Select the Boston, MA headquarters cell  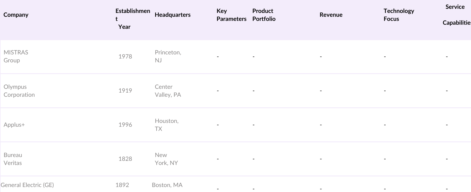167,185
